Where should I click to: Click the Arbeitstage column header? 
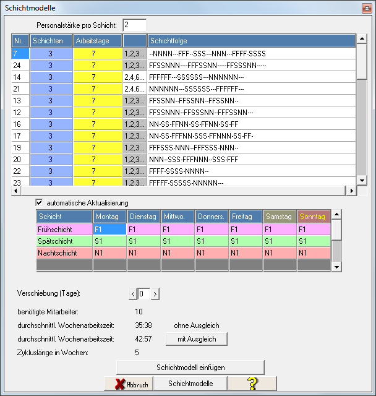pyautogui.click(x=98, y=41)
